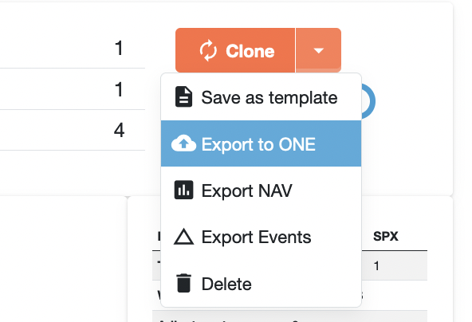Click the bar chart icon beside Export NAV

[183, 190]
